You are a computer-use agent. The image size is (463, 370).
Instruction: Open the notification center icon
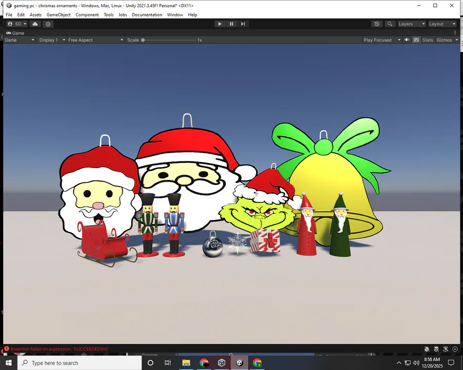click(451, 363)
